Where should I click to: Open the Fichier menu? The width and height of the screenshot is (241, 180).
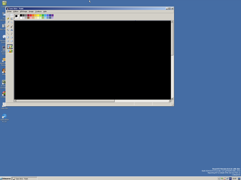pos(9,12)
